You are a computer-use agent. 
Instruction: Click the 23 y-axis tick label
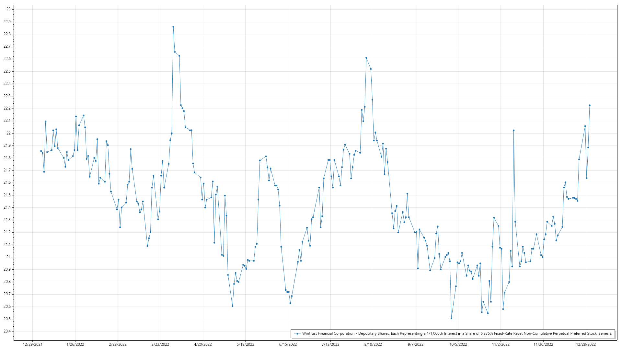(x=8, y=9)
